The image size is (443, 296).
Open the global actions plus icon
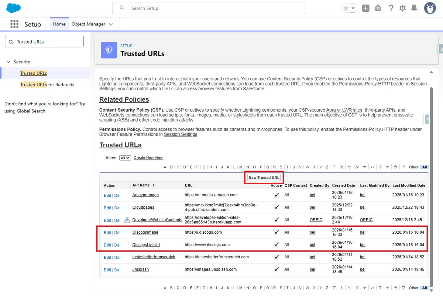pyautogui.click(x=365, y=8)
